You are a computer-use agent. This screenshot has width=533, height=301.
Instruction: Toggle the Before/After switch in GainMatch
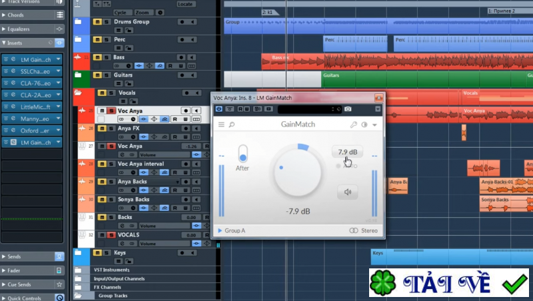(243, 154)
